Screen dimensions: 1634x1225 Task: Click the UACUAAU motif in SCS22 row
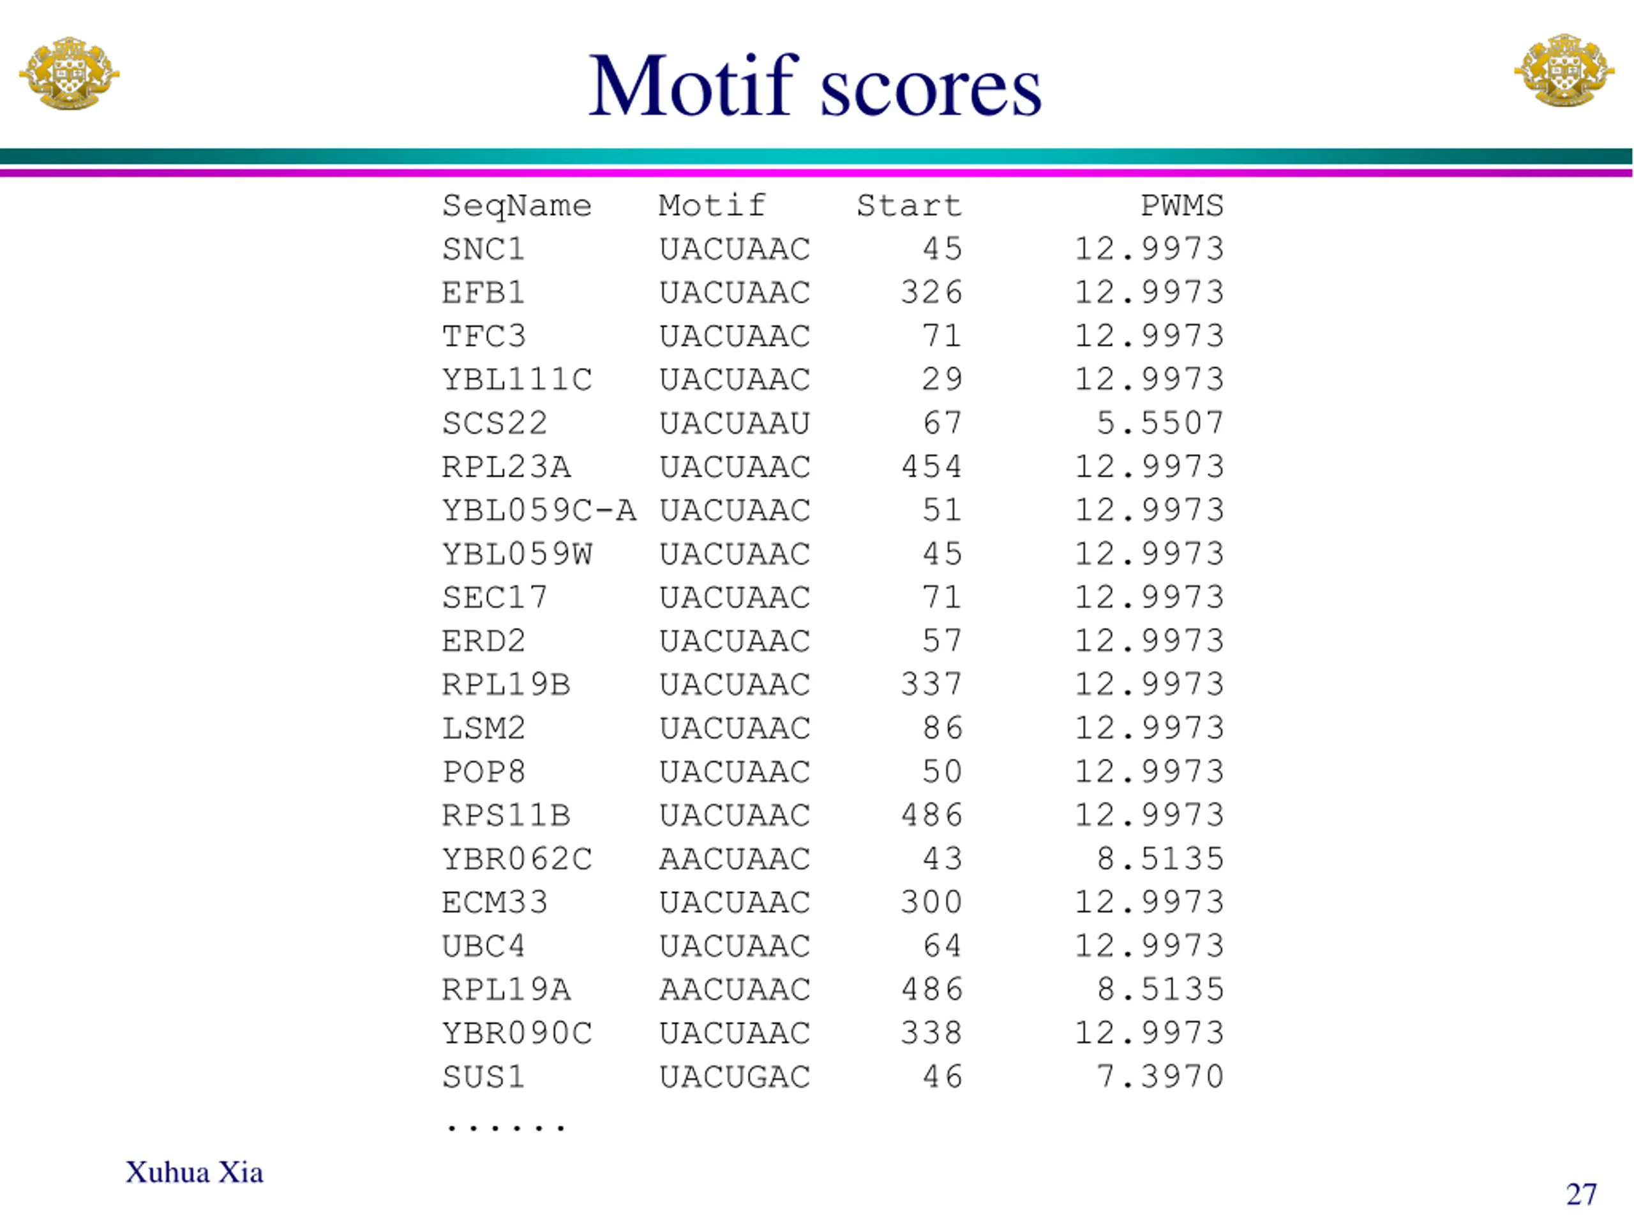coord(735,423)
